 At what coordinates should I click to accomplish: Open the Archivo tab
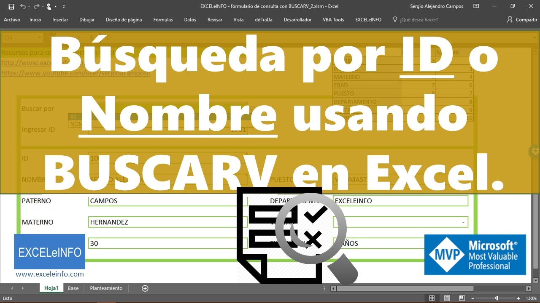[x=12, y=20]
